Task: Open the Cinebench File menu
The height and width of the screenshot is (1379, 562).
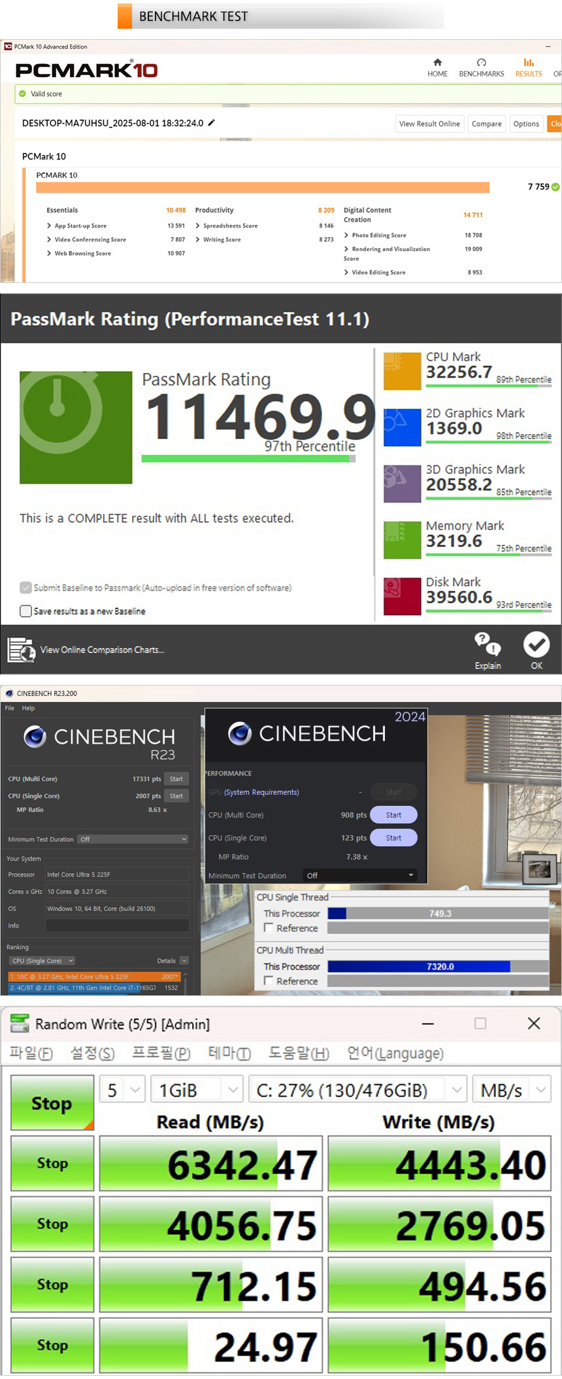Action: click(x=10, y=708)
